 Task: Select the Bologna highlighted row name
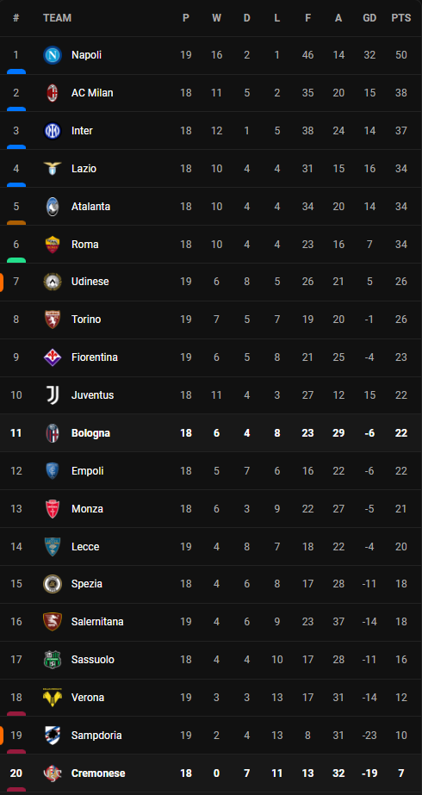[x=90, y=433]
